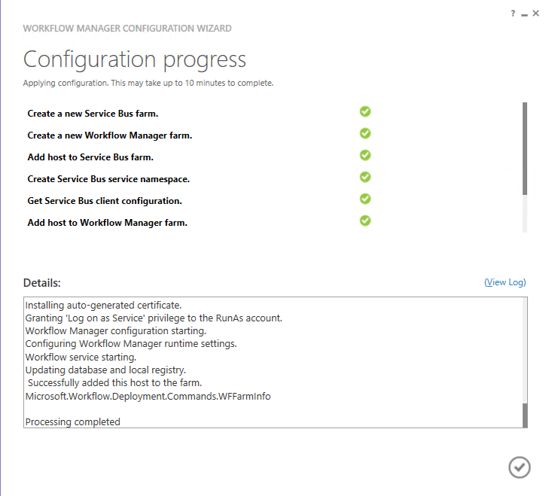Screen dimensions: 549x496
Task: Click 'Processing completed' log line
Action: [72, 421]
